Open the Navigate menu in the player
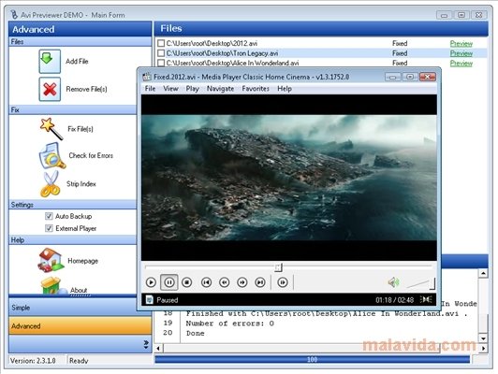This screenshot has width=498, height=374. [x=220, y=89]
